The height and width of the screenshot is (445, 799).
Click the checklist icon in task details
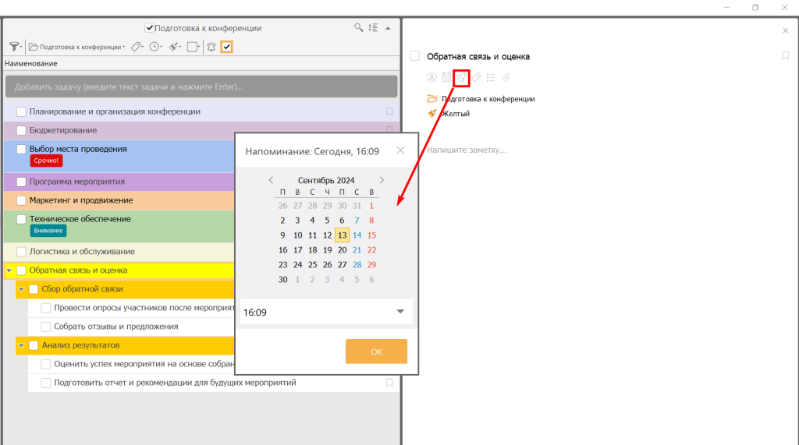tap(491, 77)
